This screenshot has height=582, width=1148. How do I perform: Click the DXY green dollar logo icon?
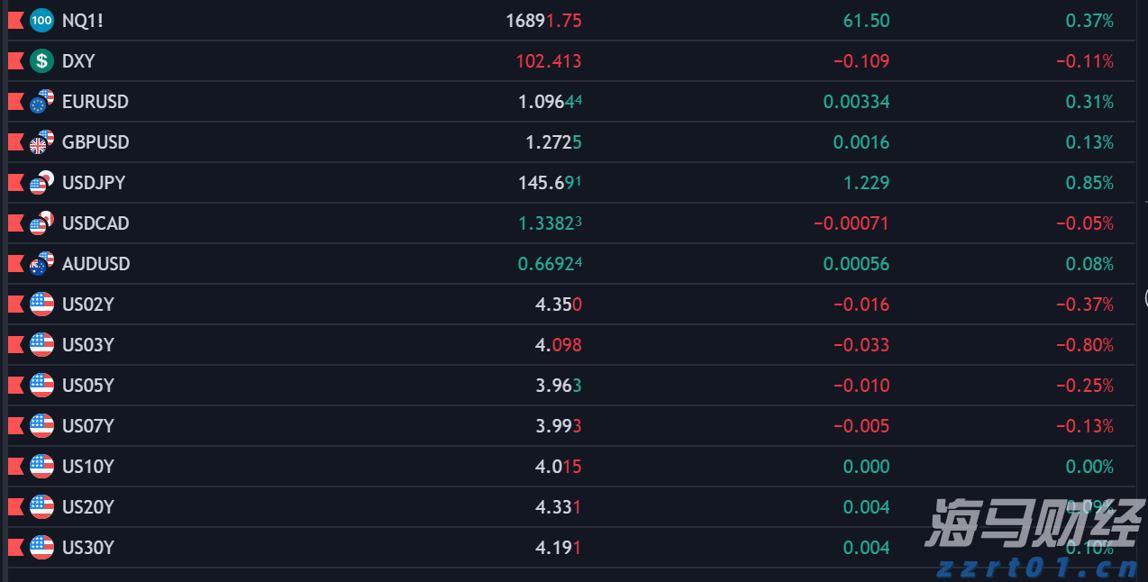click(41, 61)
